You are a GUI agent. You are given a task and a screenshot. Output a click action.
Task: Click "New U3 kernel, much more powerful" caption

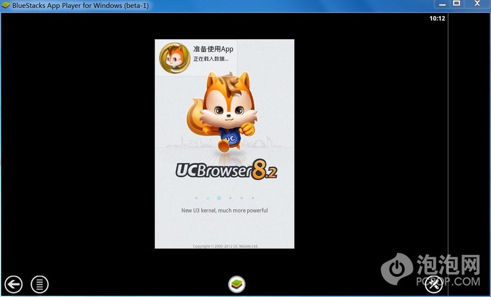tap(224, 210)
